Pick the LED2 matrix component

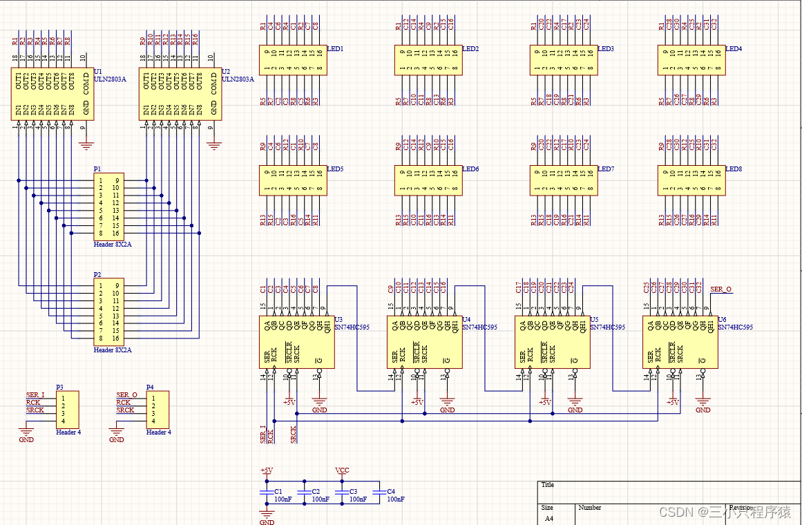(428, 60)
